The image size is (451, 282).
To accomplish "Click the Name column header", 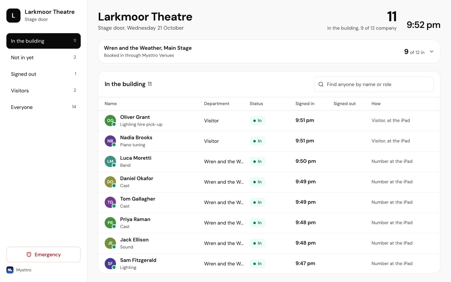I will coord(110,103).
